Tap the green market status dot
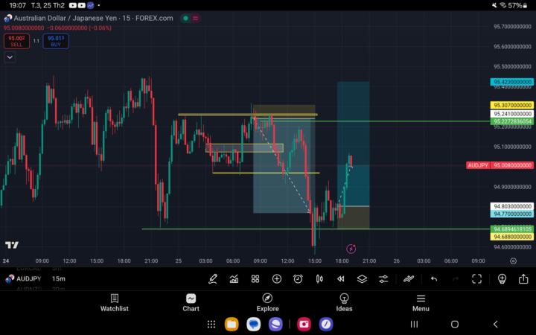The width and height of the screenshot is (536, 335). [x=185, y=18]
